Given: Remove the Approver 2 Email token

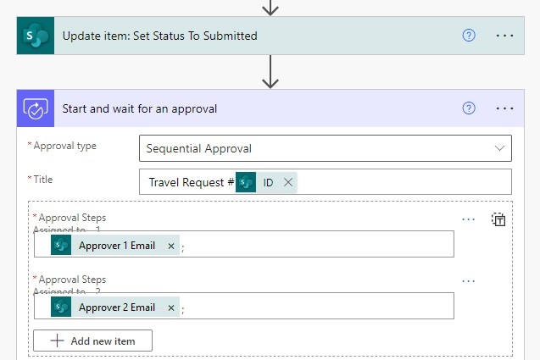Looking at the screenshot, I should click(x=171, y=307).
